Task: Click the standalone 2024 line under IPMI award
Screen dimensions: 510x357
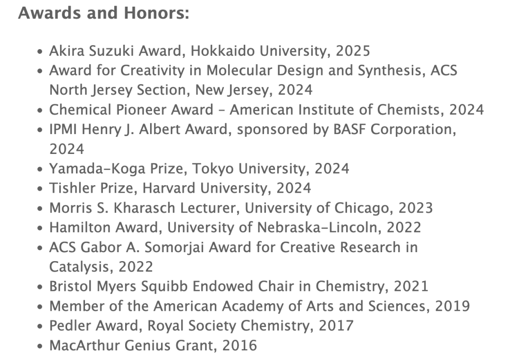Action: 67,149
